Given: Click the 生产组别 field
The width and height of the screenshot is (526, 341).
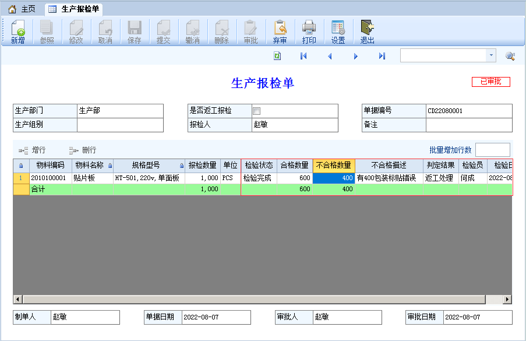Looking at the screenshot, I should [120, 125].
